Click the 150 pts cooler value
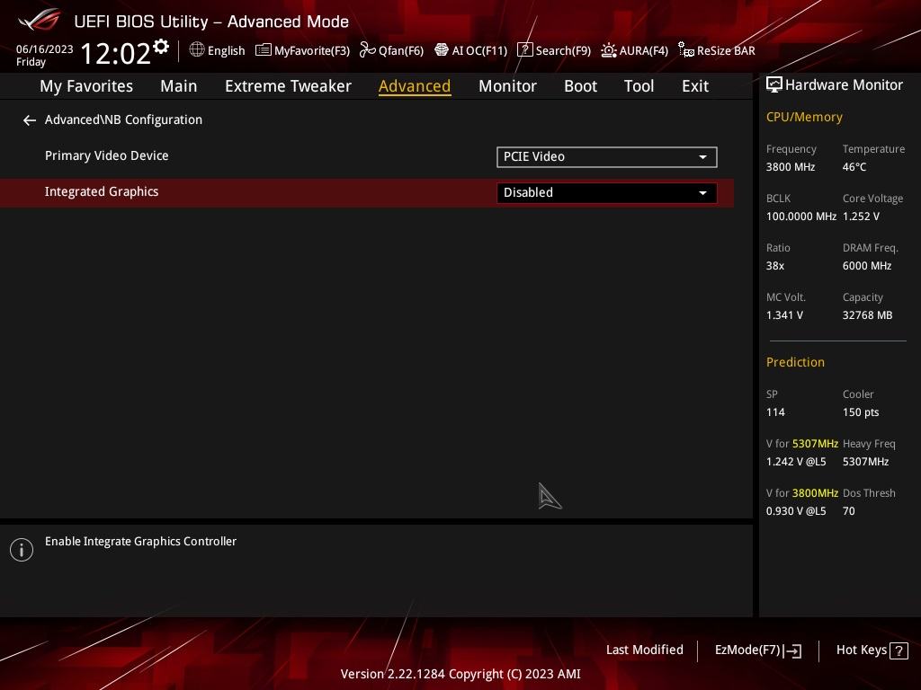This screenshot has height=690, width=921. (x=861, y=412)
